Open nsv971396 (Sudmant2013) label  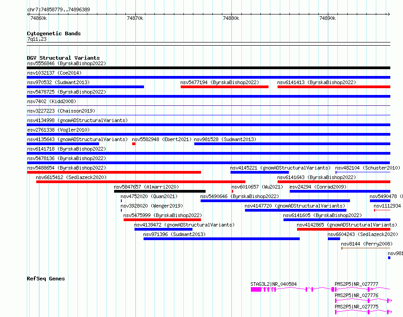(174, 234)
